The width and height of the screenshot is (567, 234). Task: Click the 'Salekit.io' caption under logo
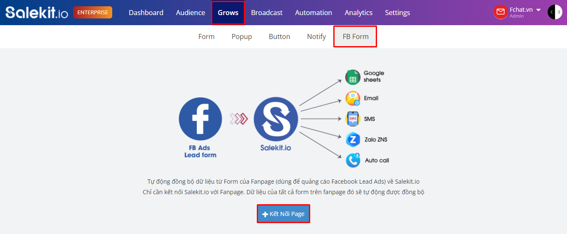[276, 148]
